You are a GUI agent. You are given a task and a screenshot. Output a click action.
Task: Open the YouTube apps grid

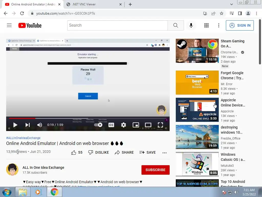[x=206, y=25]
